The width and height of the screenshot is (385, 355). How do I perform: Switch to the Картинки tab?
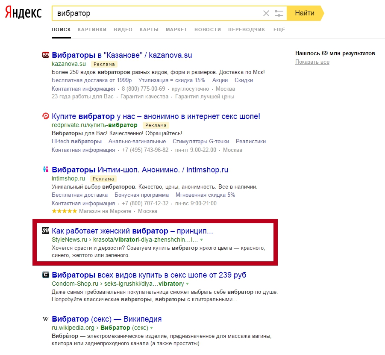pos(92,30)
